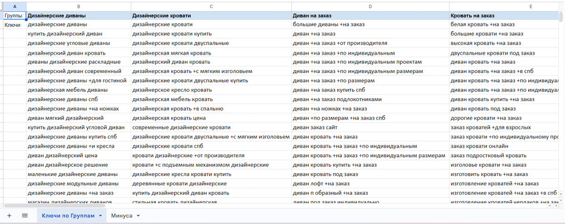This screenshot has height=224, width=565.
Task: Select header cell Дизайнерские диваны
Action: [79, 16]
